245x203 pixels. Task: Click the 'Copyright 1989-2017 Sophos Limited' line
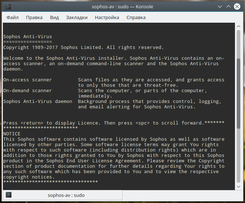point(83,48)
